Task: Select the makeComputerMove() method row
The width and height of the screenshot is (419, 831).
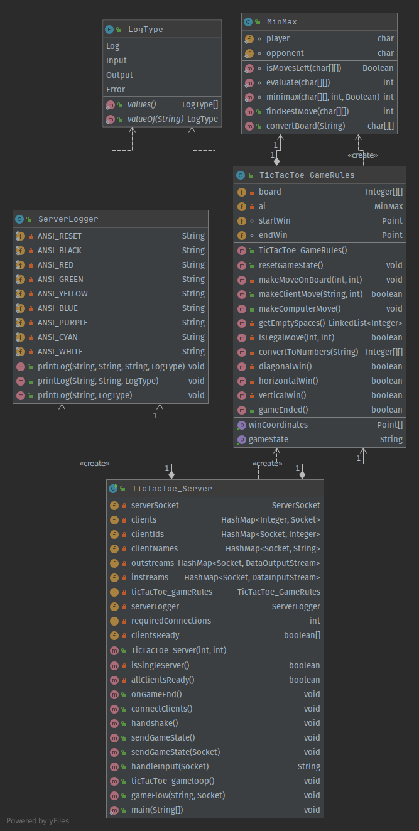Action: click(x=300, y=308)
